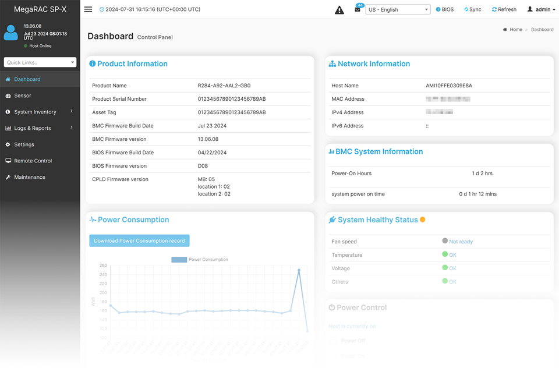Go to the Sensor page

click(22, 95)
